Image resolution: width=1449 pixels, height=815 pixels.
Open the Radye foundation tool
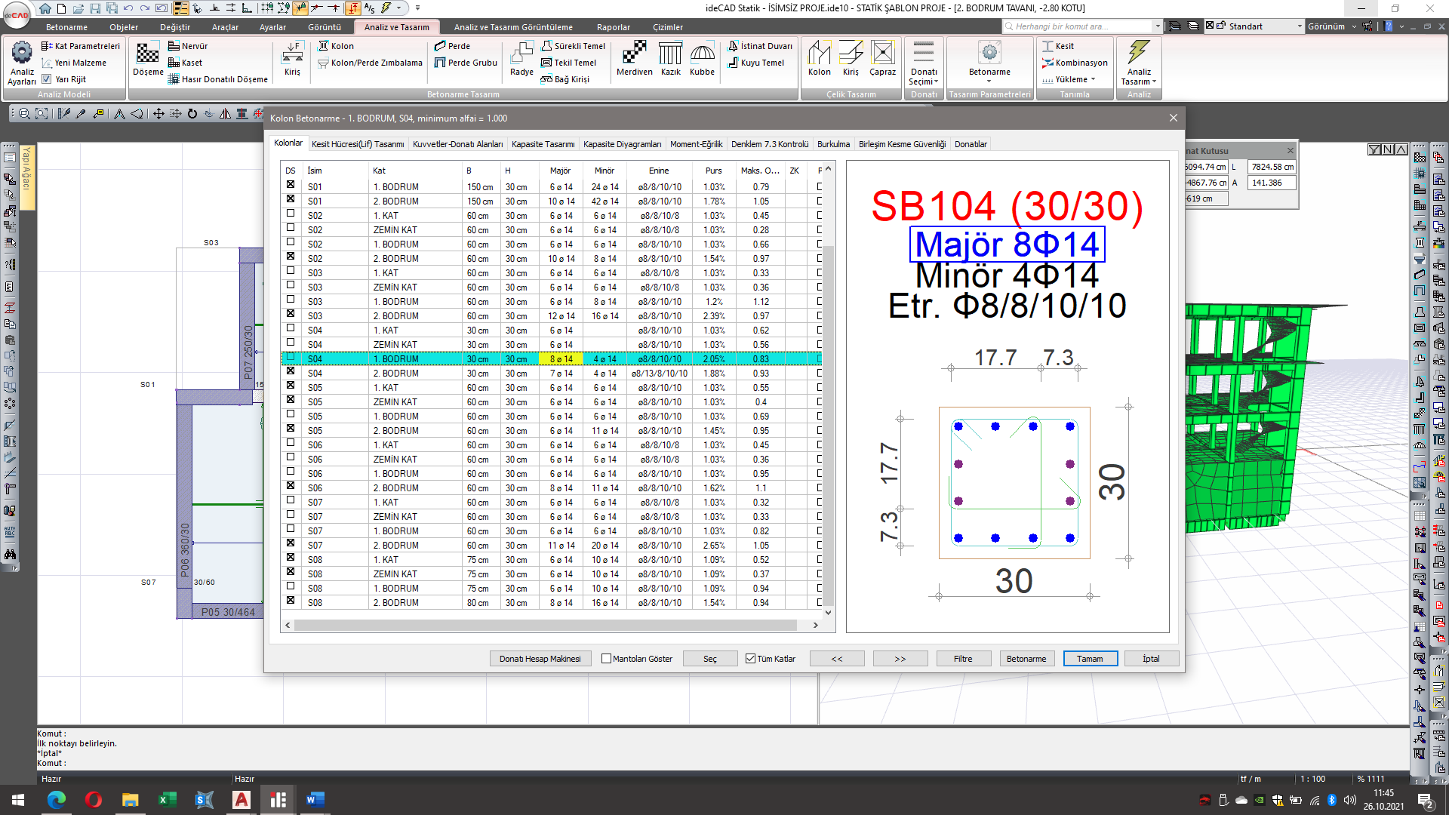(521, 58)
